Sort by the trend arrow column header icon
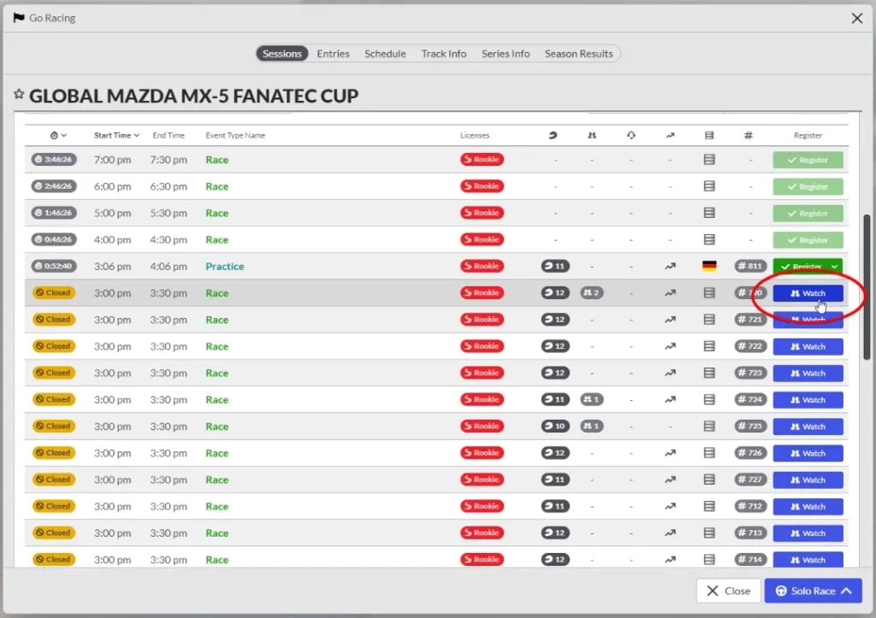The height and width of the screenshot is (618, 876). (x=670, y=135)
